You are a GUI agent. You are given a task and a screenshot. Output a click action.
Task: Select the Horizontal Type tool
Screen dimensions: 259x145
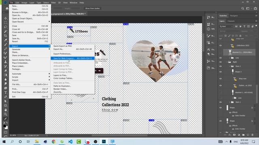click(x=6, y=93)
